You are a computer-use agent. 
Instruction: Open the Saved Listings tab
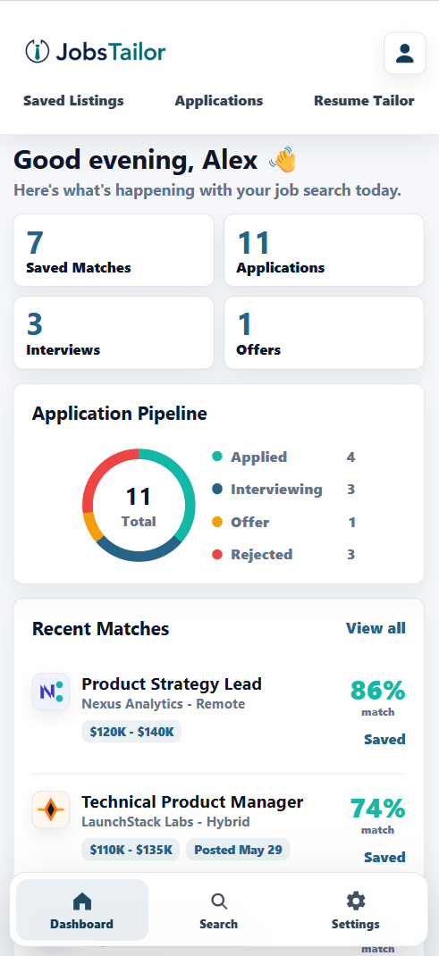(73, 101)
